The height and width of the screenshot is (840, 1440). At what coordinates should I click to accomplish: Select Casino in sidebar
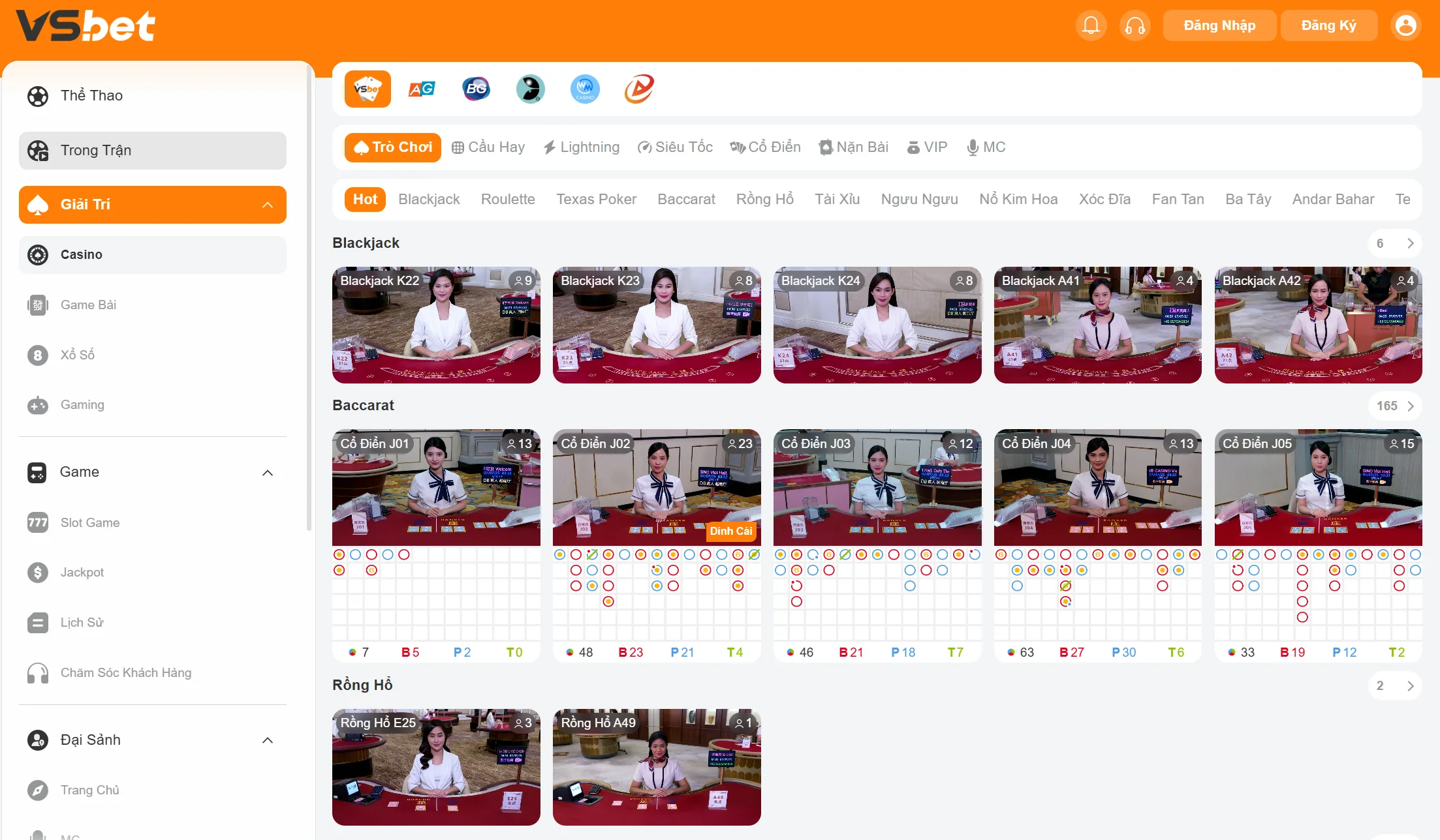(x=153, y=255)
